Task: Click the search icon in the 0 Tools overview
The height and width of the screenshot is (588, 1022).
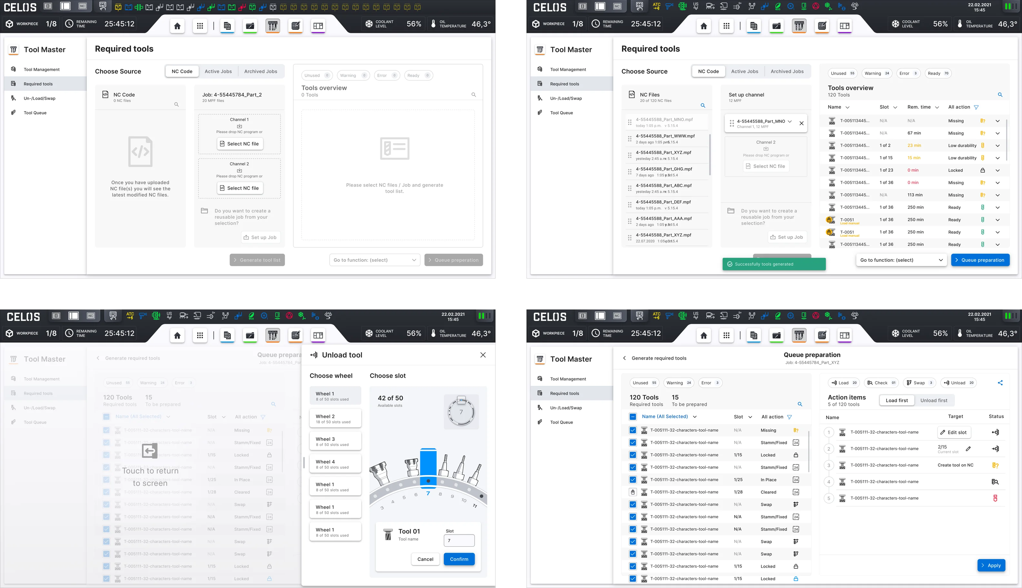Action: click(474, 94)
